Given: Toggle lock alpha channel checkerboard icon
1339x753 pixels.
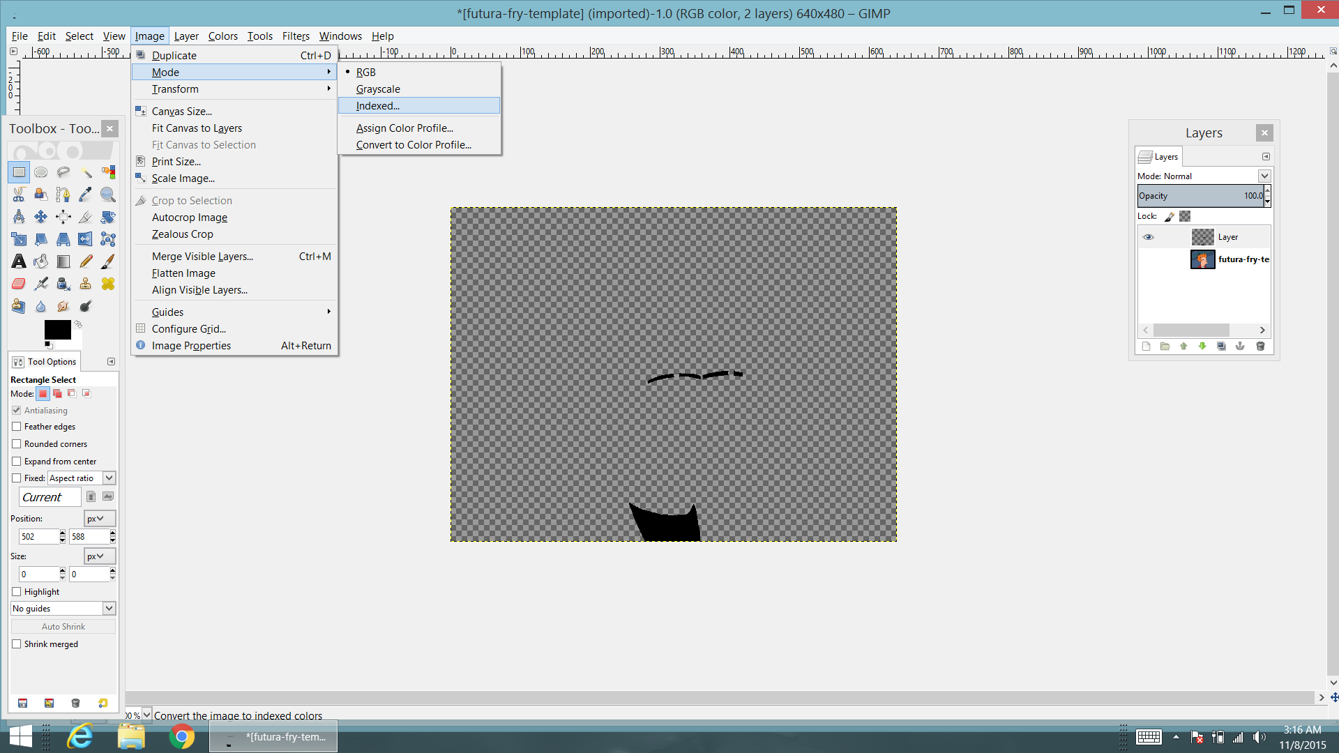Looking at the screenshot, I should point(1185,216).
